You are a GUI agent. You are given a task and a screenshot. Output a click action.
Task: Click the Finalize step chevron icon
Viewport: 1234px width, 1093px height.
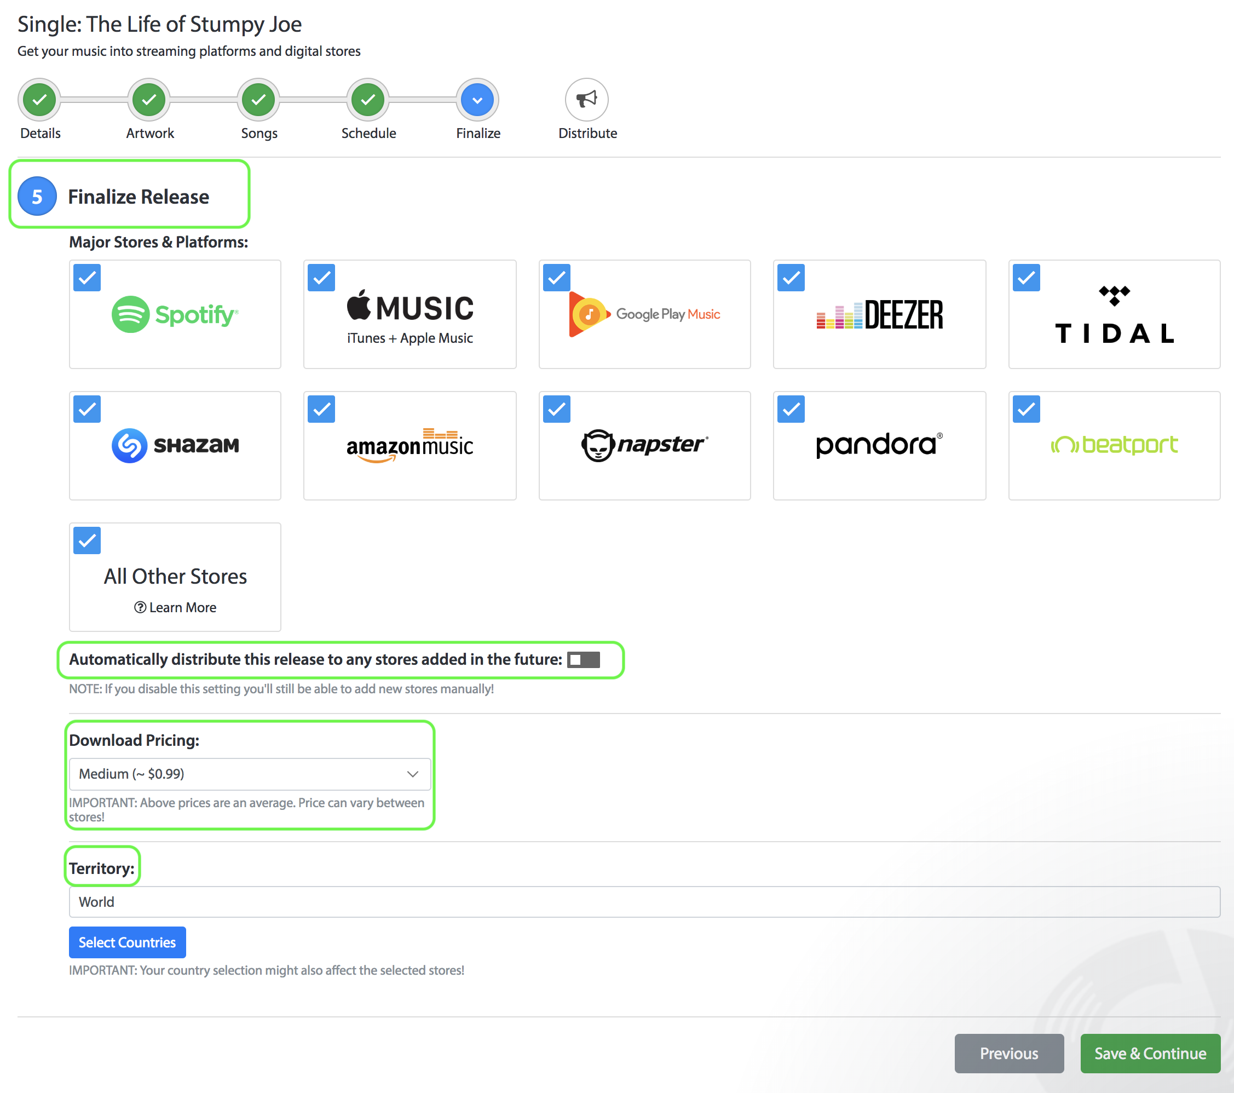click(477, 100)
